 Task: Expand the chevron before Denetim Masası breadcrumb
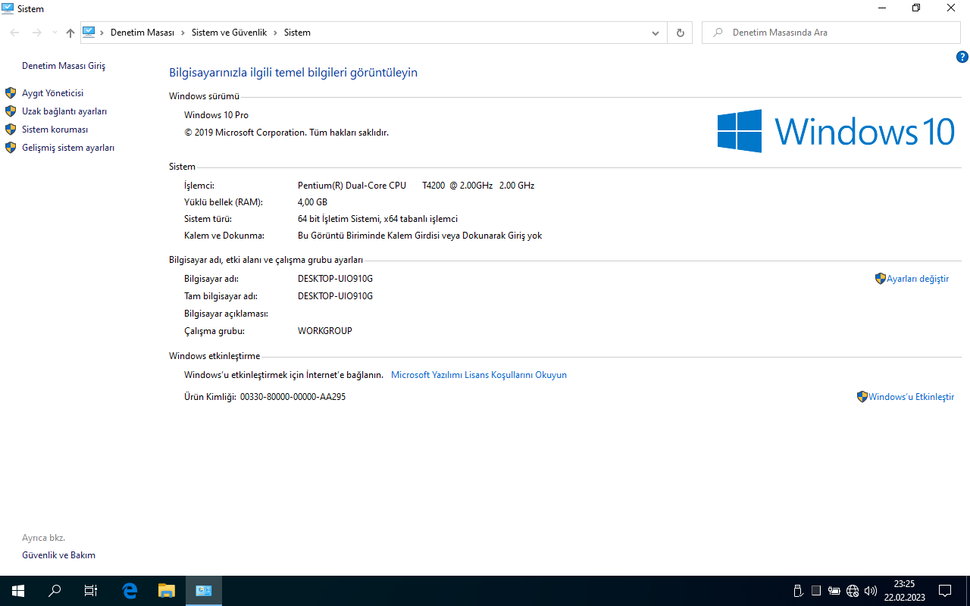[x=102, y=33]
